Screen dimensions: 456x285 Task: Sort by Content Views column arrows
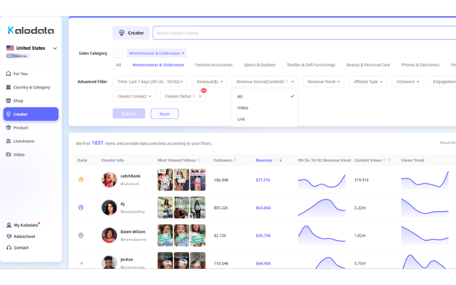point(390,160)
